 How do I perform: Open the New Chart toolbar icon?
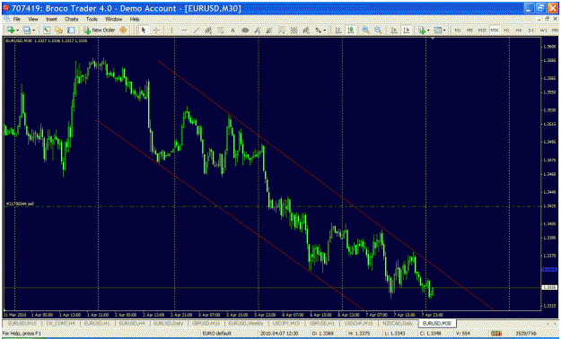click(11, 30)
